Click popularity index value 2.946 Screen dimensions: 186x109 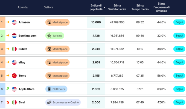96,49
